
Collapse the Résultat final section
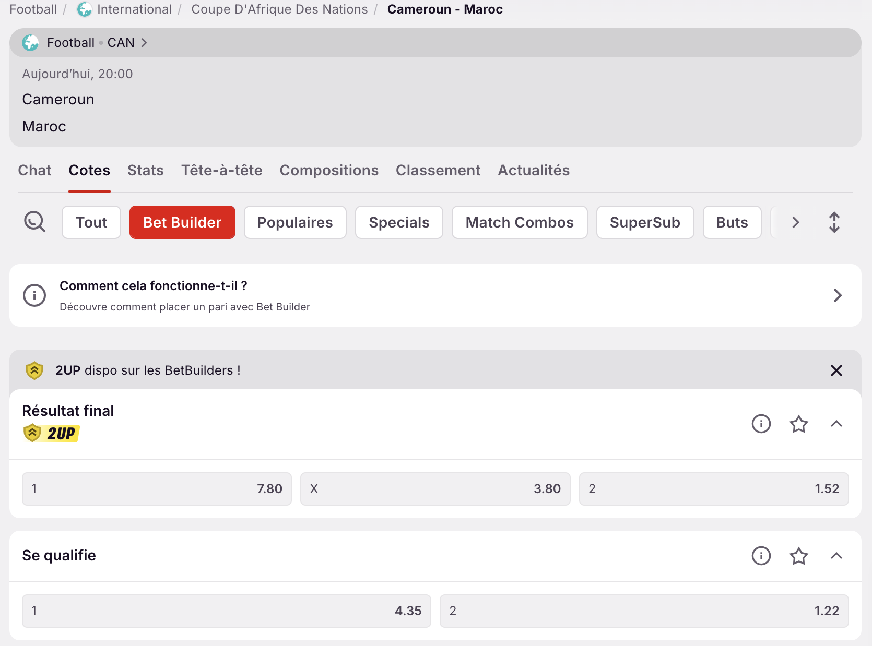coord(836,424)
